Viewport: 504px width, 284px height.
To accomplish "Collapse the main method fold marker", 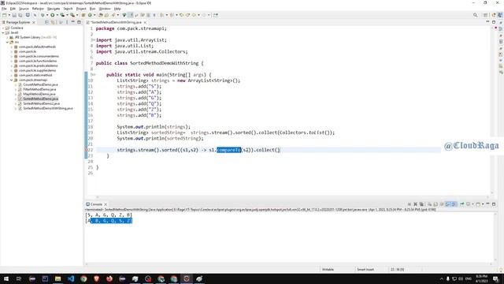I will click(94, 75).
